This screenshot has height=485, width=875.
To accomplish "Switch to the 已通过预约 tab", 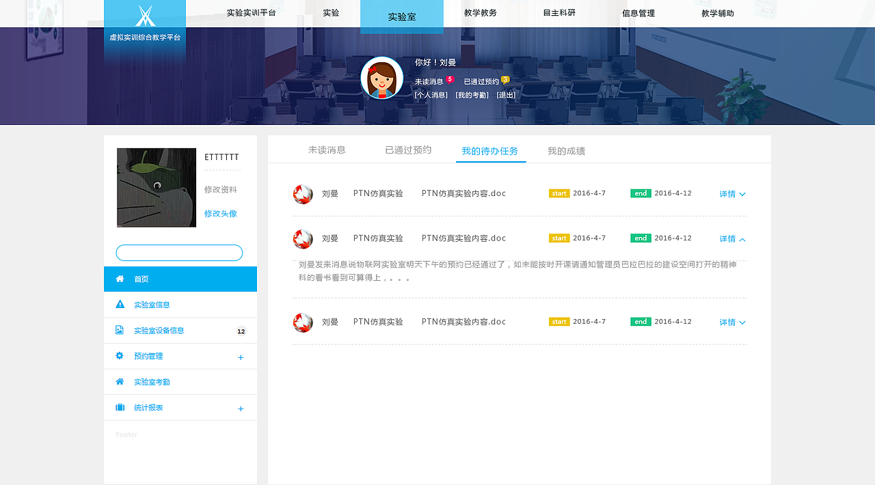I will 408,150.
